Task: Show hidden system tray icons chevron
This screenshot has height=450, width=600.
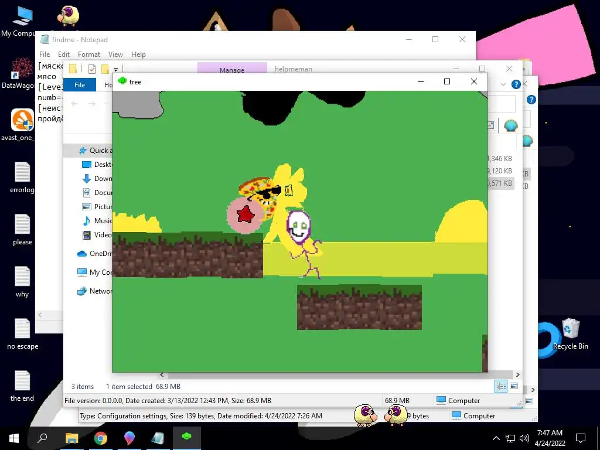Action: (x=496, y=438)
